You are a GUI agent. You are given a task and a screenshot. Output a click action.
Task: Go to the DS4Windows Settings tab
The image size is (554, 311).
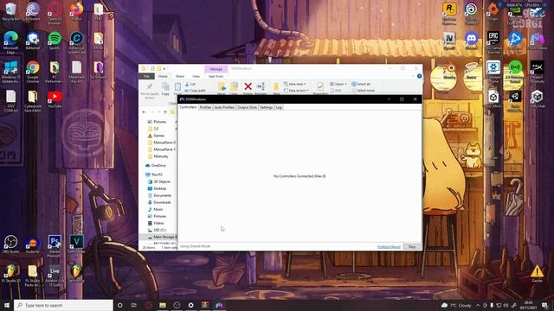pos(267,107)
